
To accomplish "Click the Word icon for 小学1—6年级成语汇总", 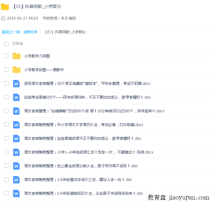I will [x=16, y=152].
